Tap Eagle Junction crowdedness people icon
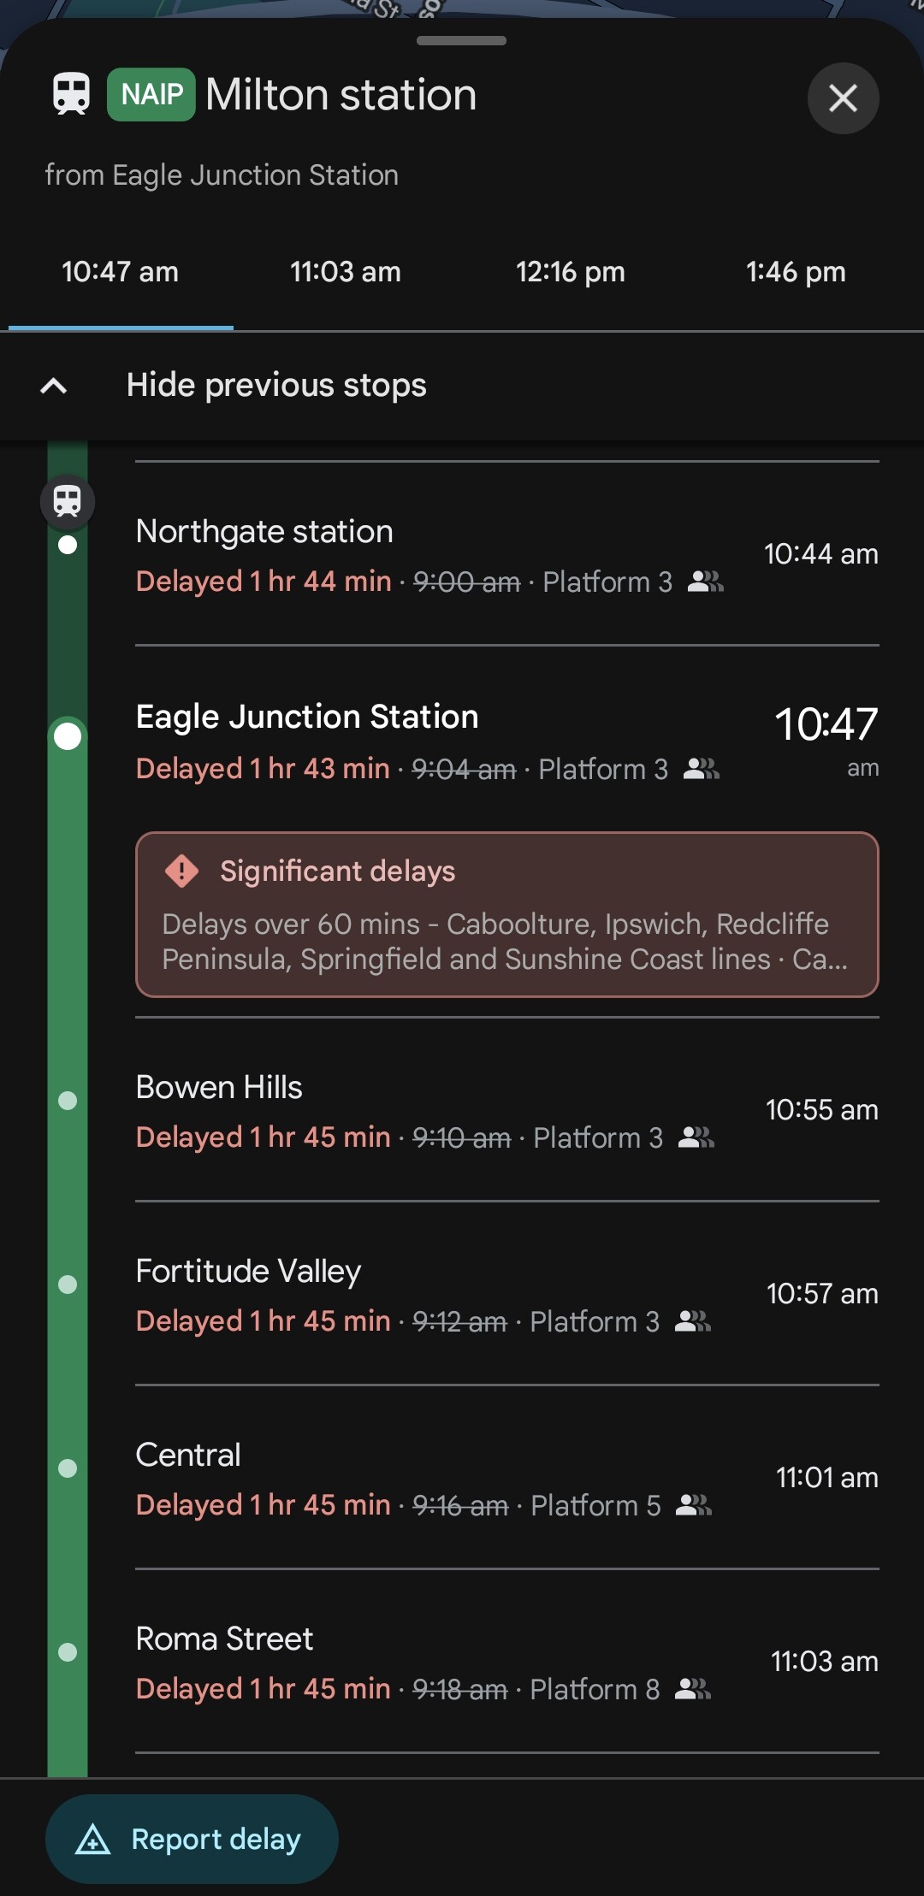 pyautogui.click(x=702, y=770)
